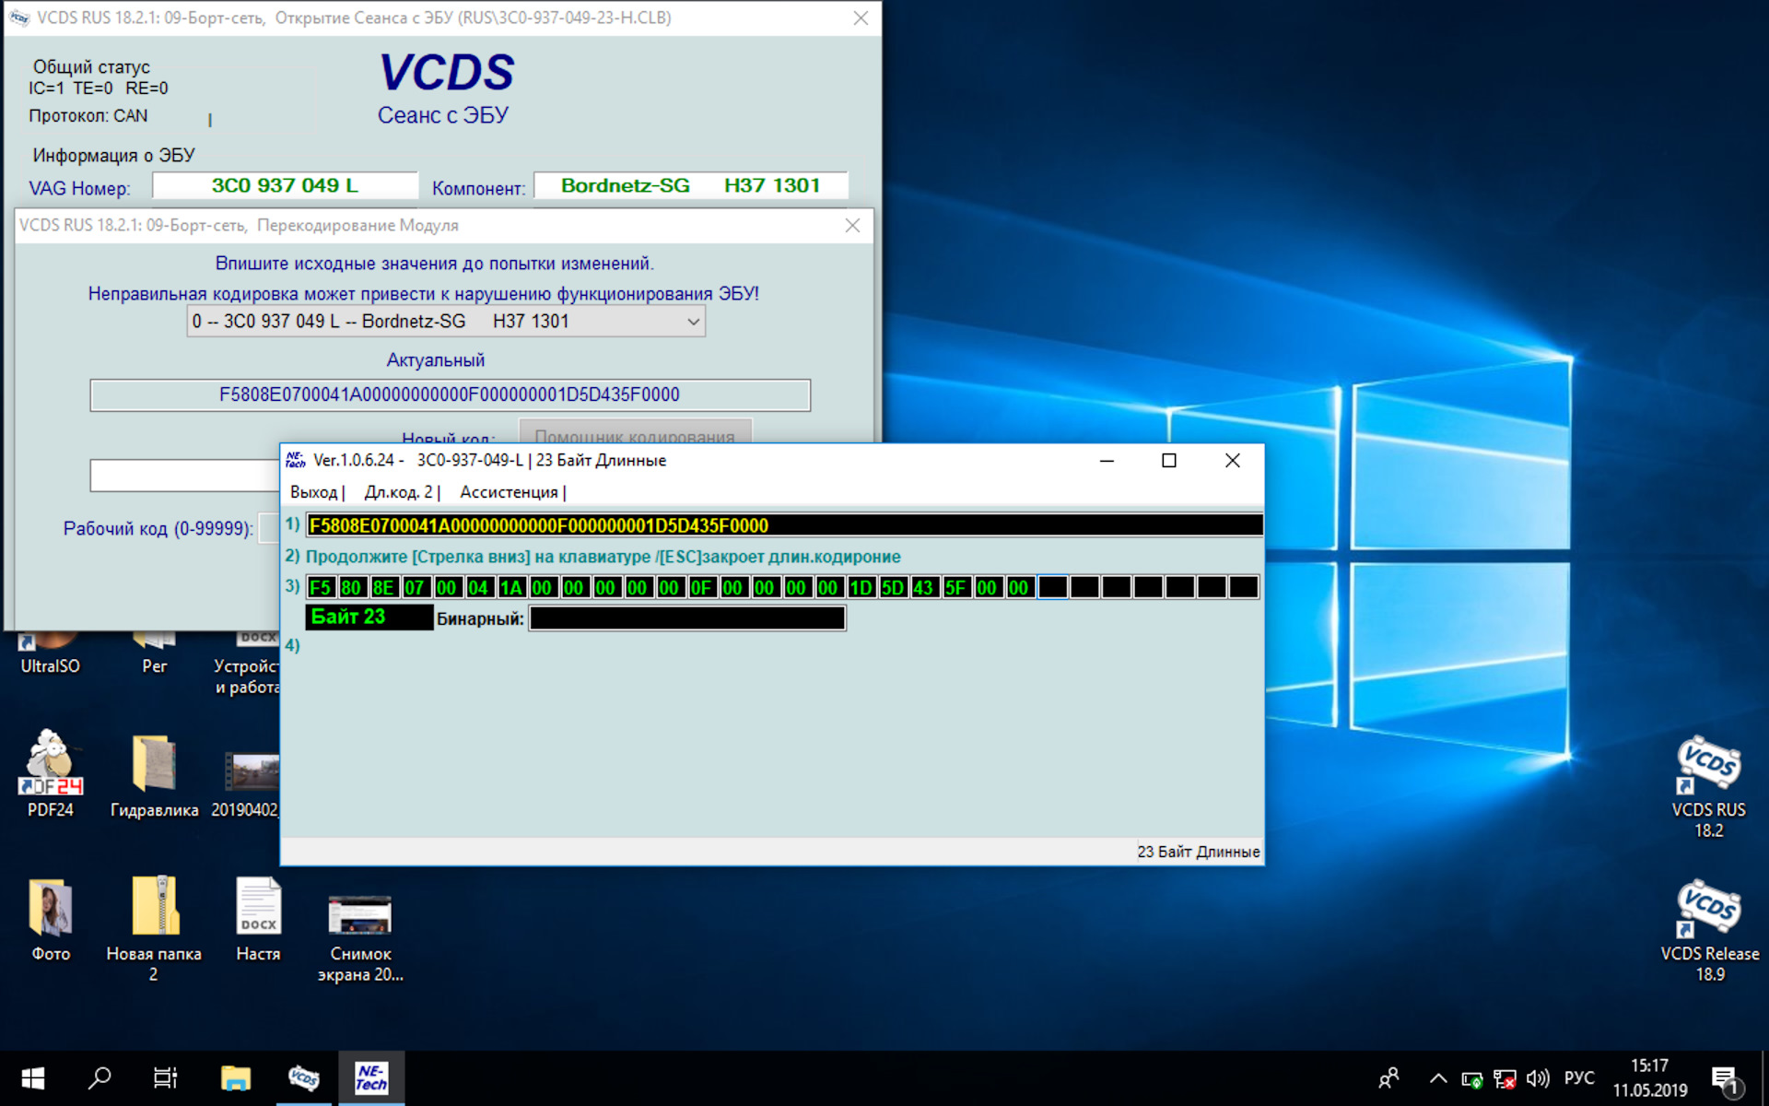Select byte cell 0F in the byte row
This screenshot has height=1106, width=1769.
tap(701, 587)
